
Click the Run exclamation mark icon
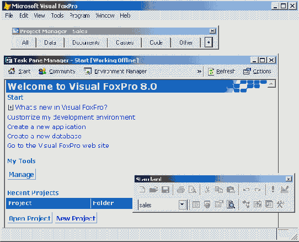(x=273, y=189)
